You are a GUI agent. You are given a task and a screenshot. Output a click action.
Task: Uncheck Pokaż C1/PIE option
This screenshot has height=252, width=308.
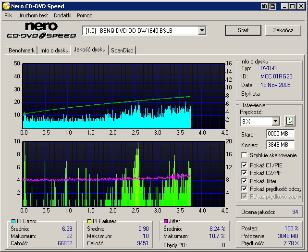click(244, 165)
